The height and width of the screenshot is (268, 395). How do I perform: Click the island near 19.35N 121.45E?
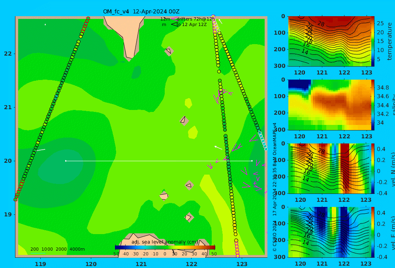[164, 195]
